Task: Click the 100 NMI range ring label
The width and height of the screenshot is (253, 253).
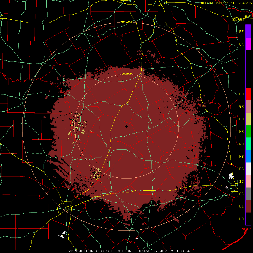Action: pos(126,22)
